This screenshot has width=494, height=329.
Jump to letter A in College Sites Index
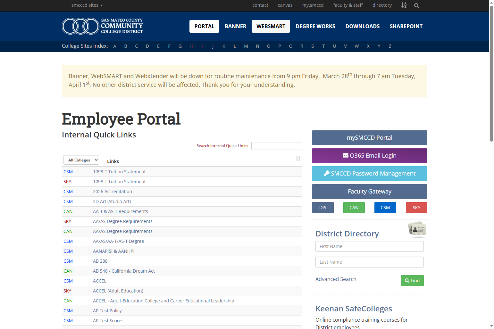click(115, 46)
